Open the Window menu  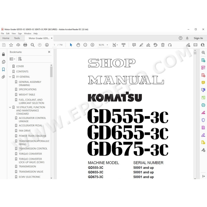[28, 33]
